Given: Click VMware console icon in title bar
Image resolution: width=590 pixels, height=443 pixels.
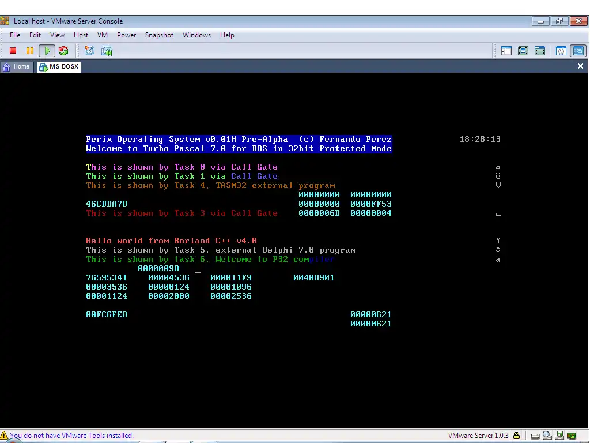Looking at the screenshot, I should [x=5, y=21].
